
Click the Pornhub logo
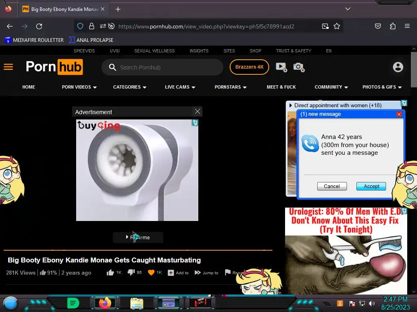(54, 67)
